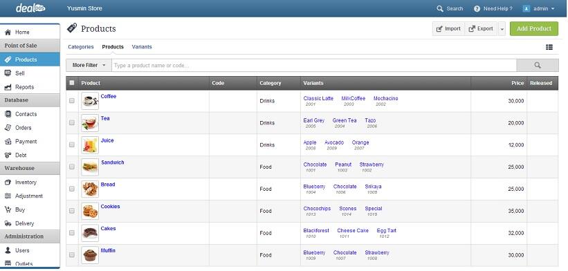568x271 pixels.
Task: Click the Reports chart icon in sidebar
Action: tap(8, 87)
